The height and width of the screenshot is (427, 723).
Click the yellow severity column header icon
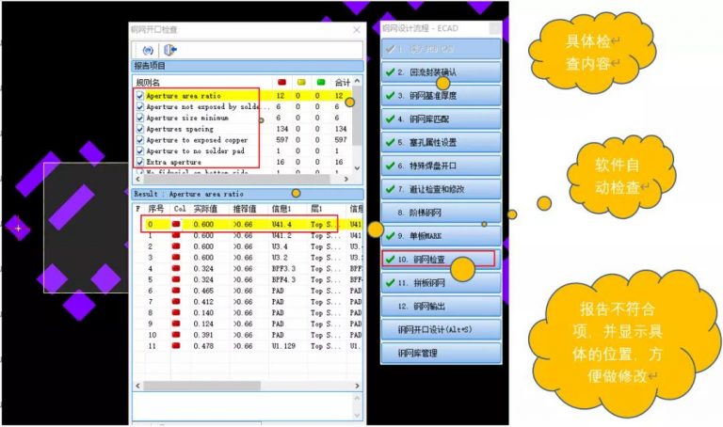301,82
